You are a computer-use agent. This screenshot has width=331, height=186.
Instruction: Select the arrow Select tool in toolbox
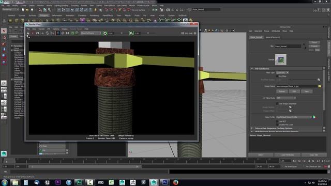tap(4, 31)
